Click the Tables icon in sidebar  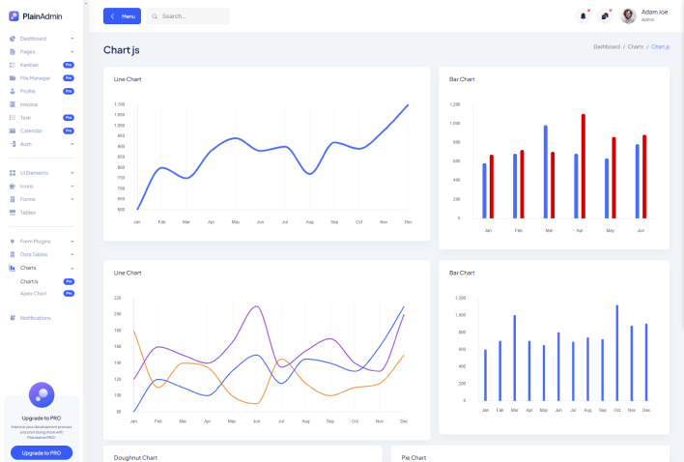(13, 212)
